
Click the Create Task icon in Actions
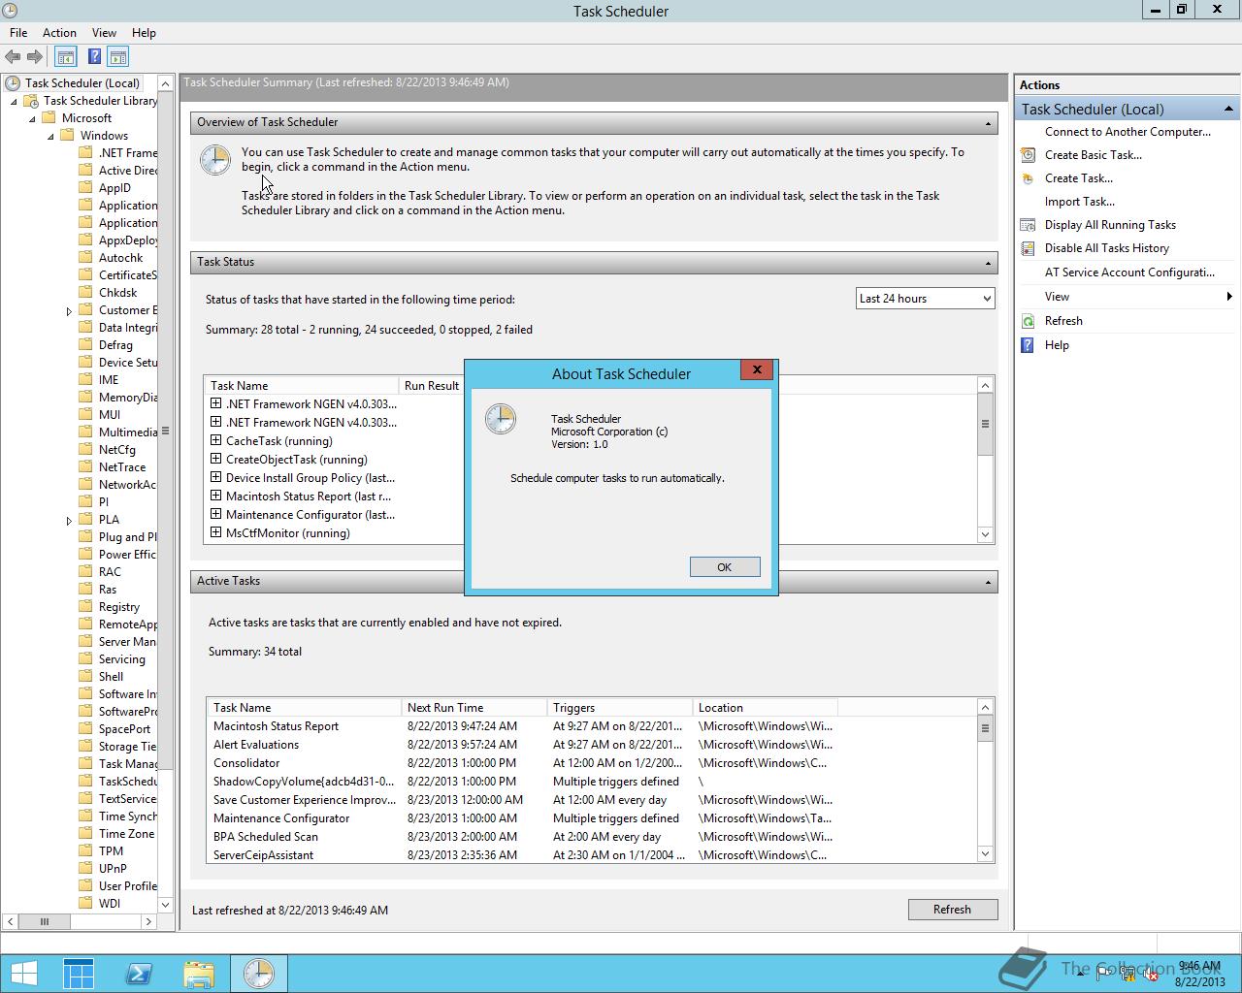(x=1028, y=178)
